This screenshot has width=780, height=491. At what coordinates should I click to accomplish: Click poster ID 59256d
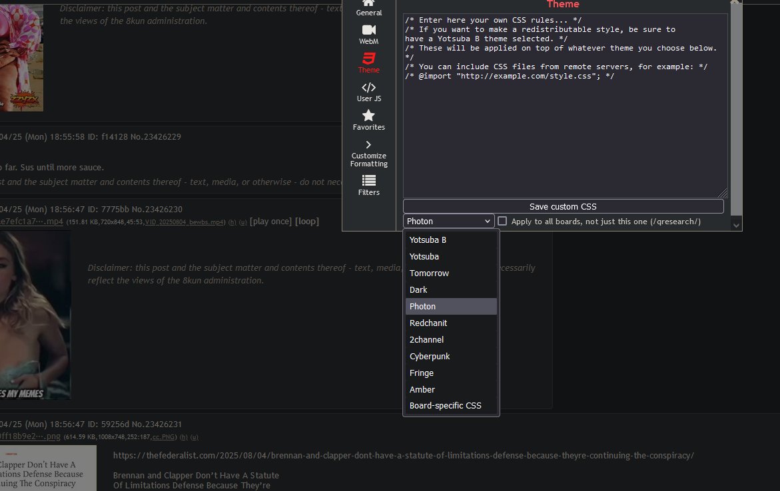[115, 424]
